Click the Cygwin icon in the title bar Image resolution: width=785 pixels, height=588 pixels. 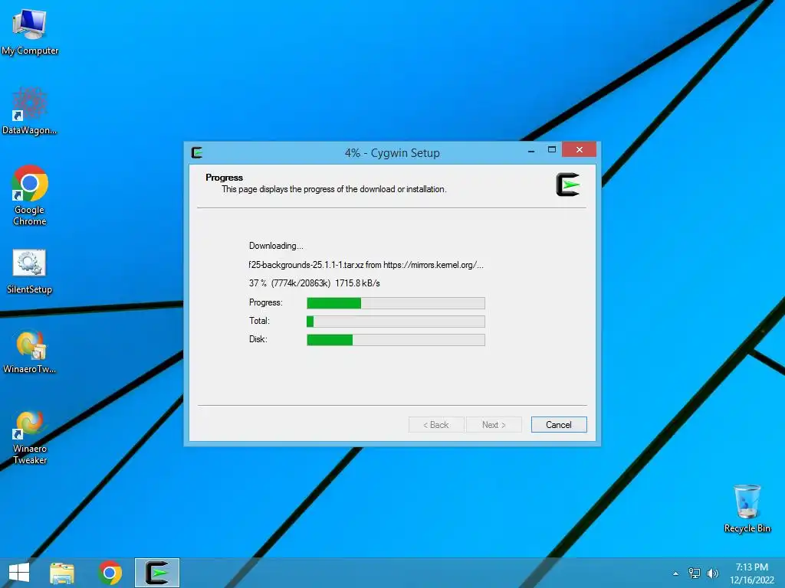tap(197, 152)
